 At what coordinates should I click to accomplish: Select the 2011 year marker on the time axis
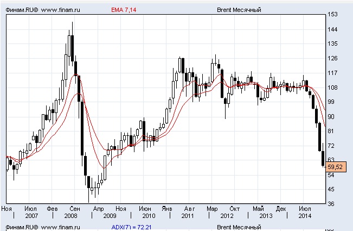click(x=188, y=216)
